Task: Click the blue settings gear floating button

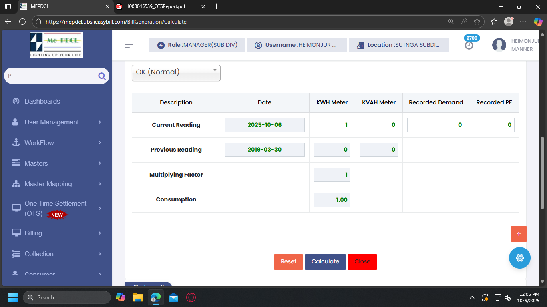Action: 519,258
